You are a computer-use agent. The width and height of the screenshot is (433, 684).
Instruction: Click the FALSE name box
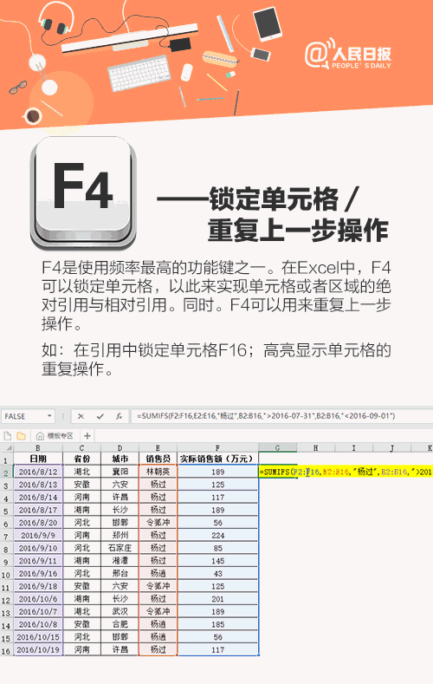point(24,416)
